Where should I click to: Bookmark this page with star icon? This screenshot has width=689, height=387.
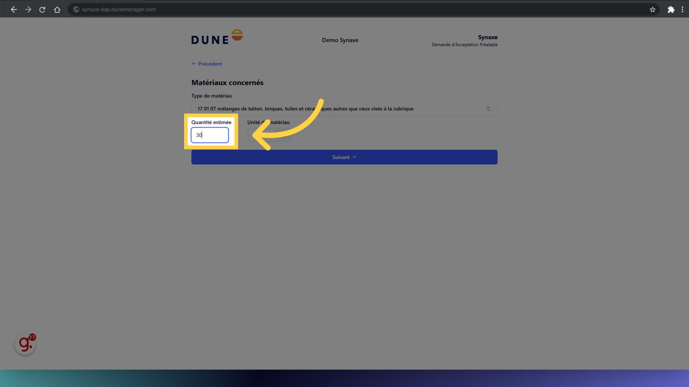pyautogui.click(x=652, y=10)
